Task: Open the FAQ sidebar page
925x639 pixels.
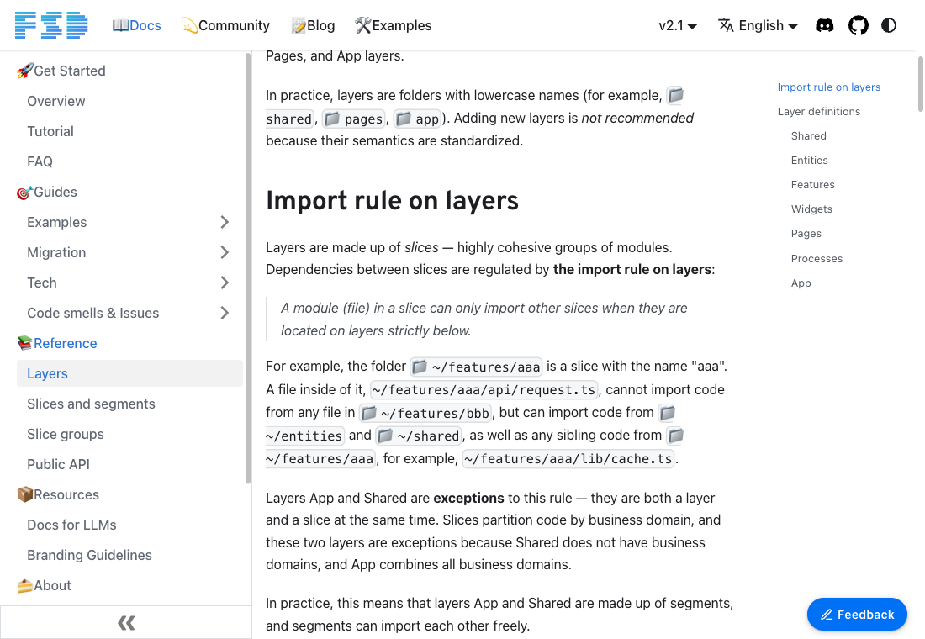Action: coord(40,161)
